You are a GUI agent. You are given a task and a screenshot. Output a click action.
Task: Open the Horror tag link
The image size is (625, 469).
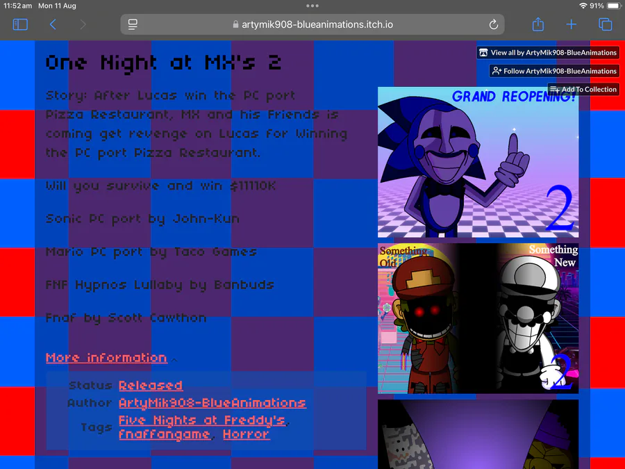coord(247,434)
